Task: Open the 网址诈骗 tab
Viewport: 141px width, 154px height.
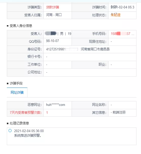Action: [17, 92]
